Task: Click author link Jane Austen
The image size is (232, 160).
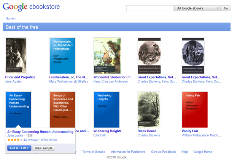Action: [14, 82]
